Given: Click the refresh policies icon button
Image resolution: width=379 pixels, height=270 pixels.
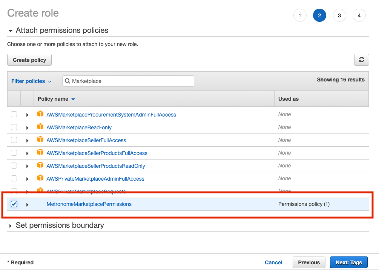Looking at the screenshot, I should 361,60.
